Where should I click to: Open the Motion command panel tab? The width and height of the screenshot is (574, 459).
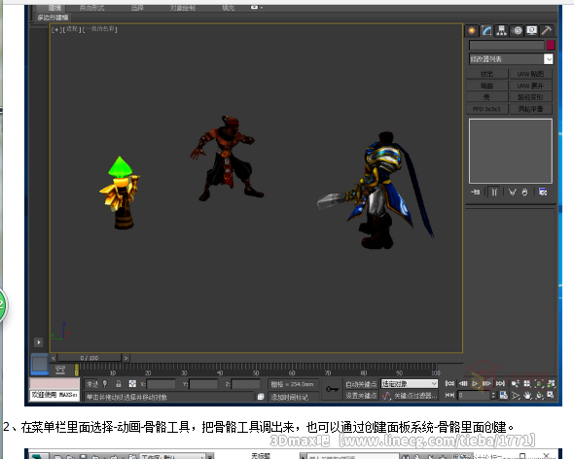(517, 31)
